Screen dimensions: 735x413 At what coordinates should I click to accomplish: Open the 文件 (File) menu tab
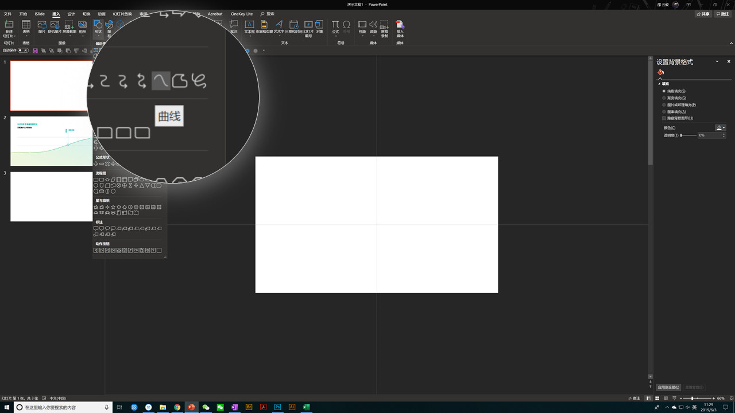pos(7,14)
